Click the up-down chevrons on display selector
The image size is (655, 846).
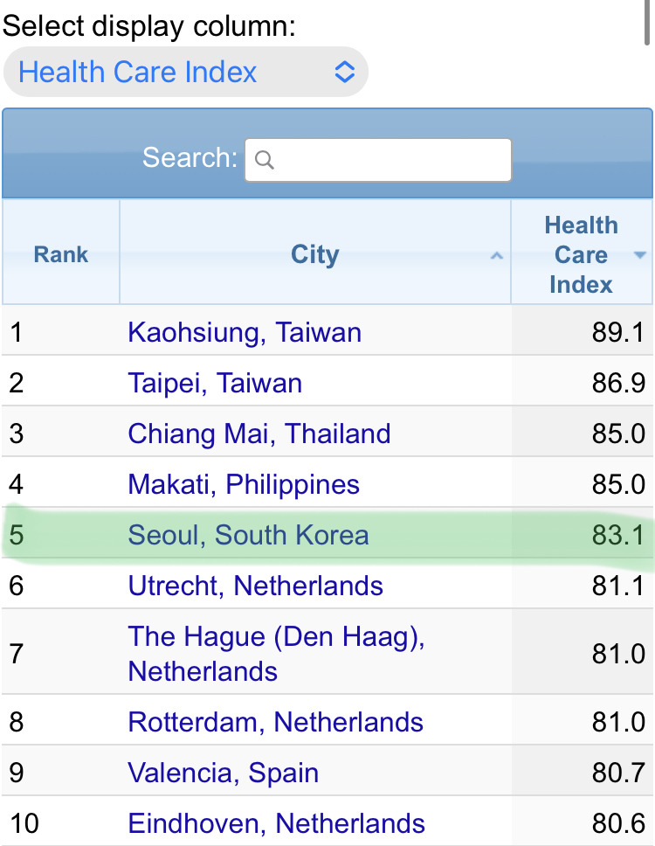(x=345, y=72)
